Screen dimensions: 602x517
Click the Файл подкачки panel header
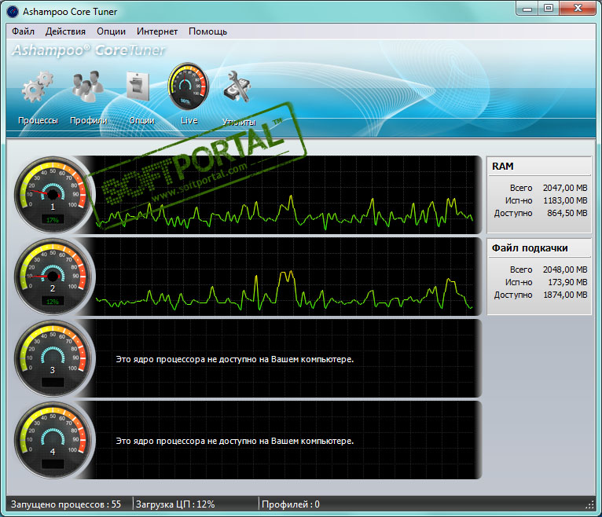pos(539,248)
